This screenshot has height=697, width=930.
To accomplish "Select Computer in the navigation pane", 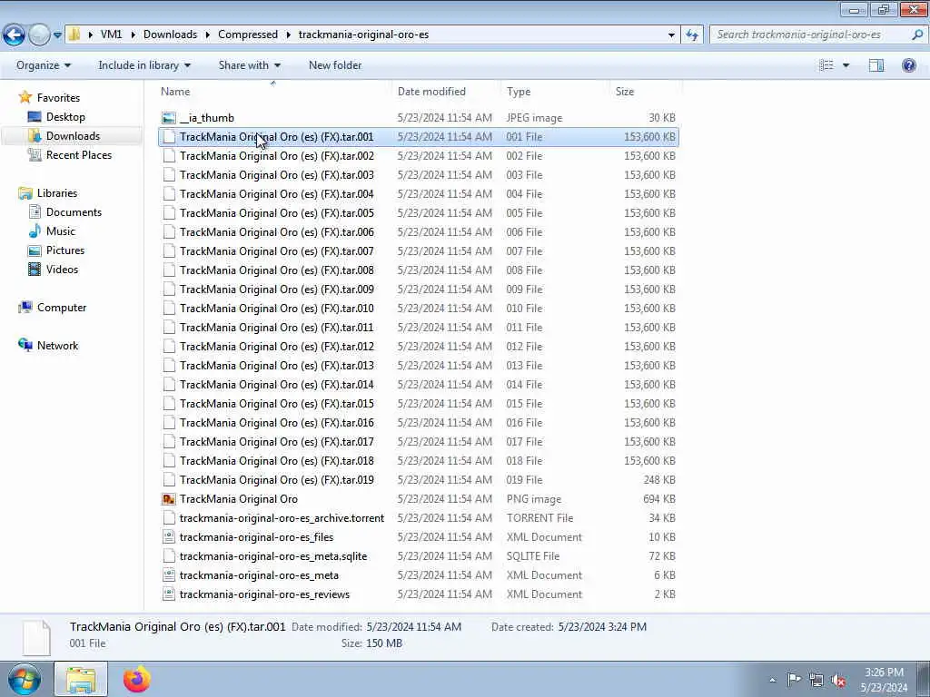I will coord(62,308).
